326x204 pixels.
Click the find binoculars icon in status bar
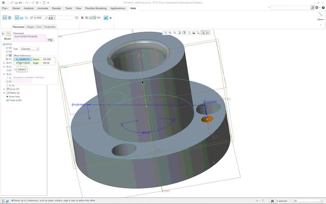272,201
